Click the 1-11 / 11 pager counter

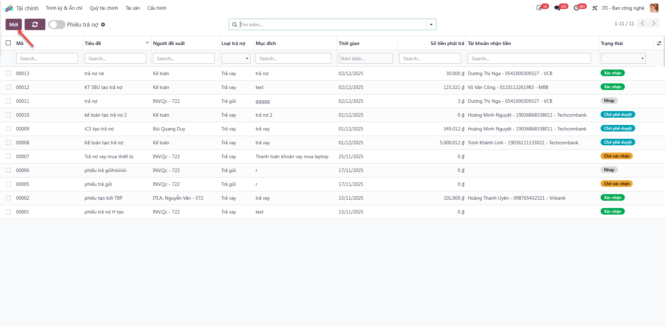pyautogui.click(x=624, y=24)
